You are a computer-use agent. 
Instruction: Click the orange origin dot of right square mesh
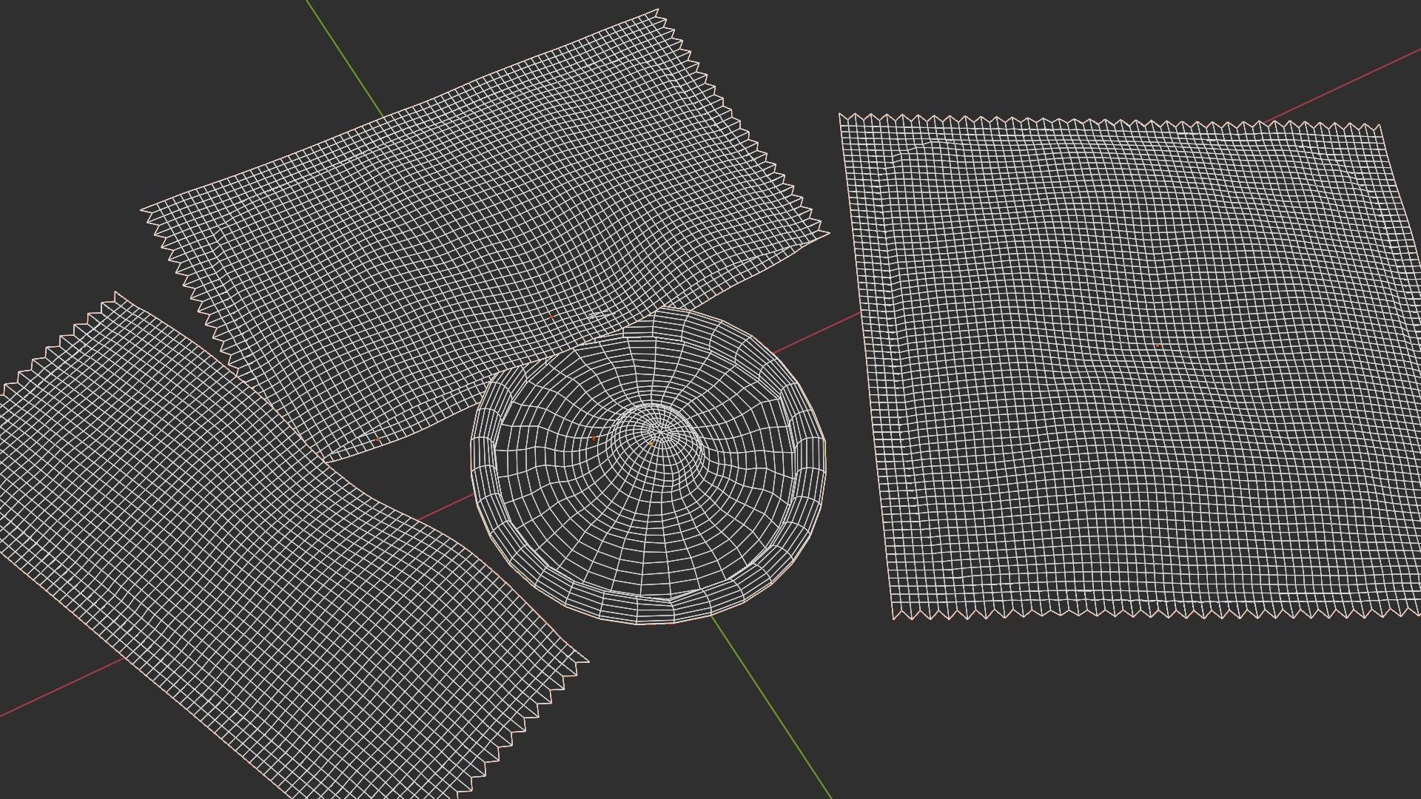[1157, 345]
